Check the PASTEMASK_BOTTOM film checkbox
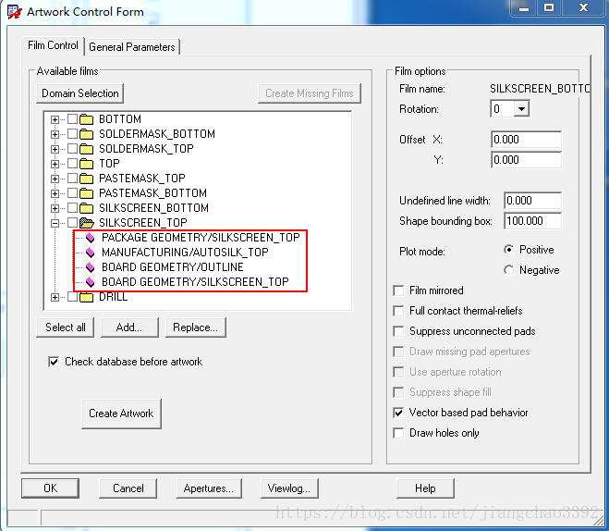 point(72,192)
